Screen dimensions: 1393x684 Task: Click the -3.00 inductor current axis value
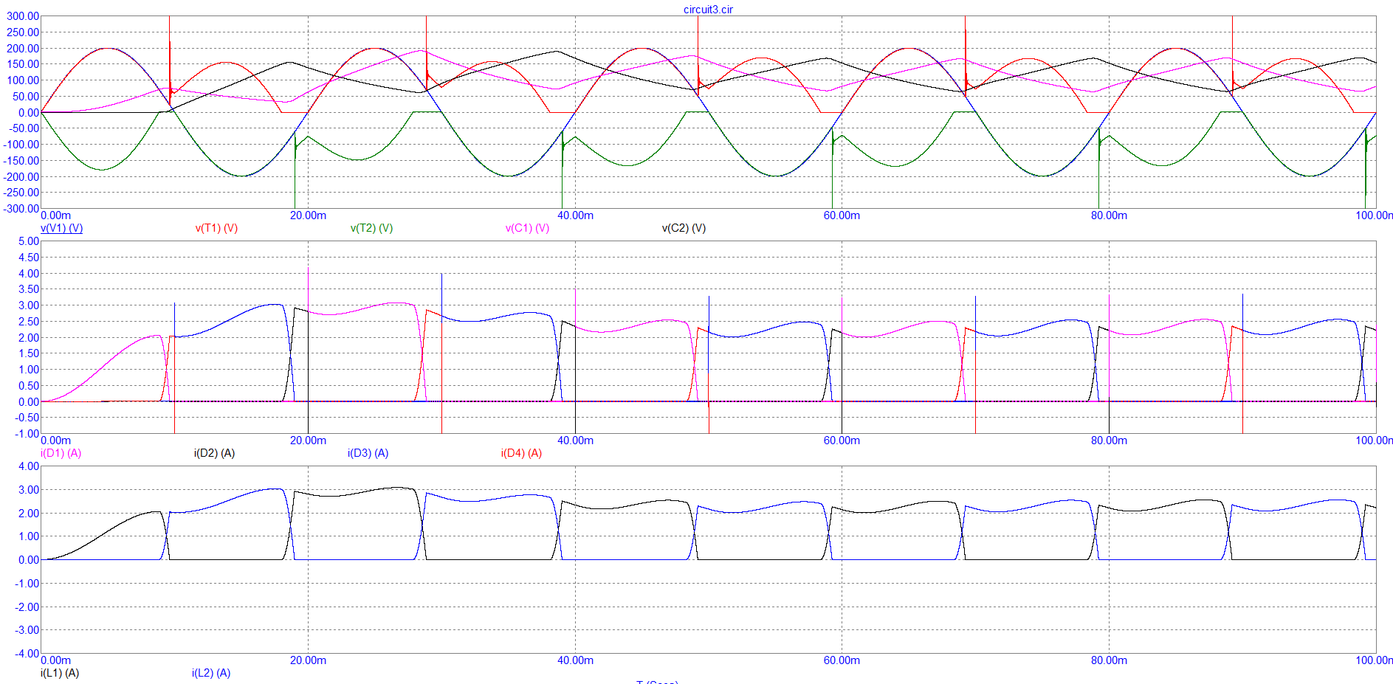(x=27, y=630)
